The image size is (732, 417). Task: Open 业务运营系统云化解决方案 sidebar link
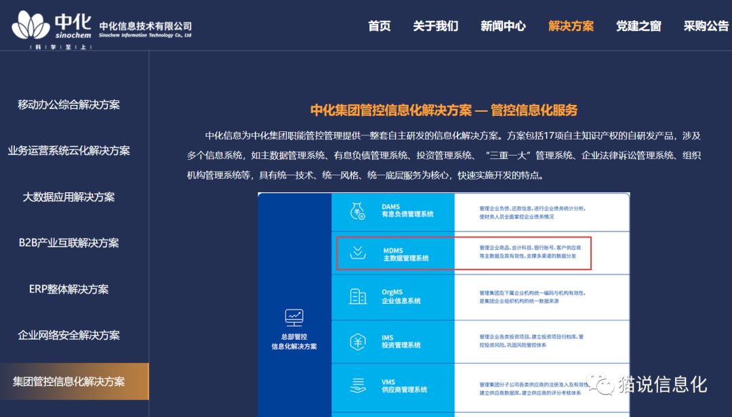(69, 151)
